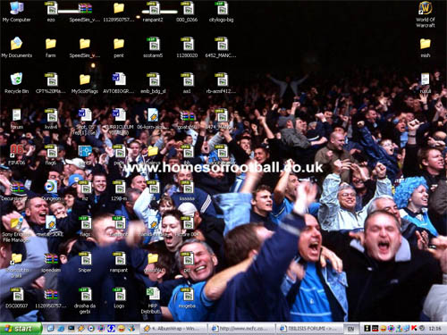This screenshot has width=447, height=335.
Task: Select the MyScotFlags folder
Action: coord(85,83)
